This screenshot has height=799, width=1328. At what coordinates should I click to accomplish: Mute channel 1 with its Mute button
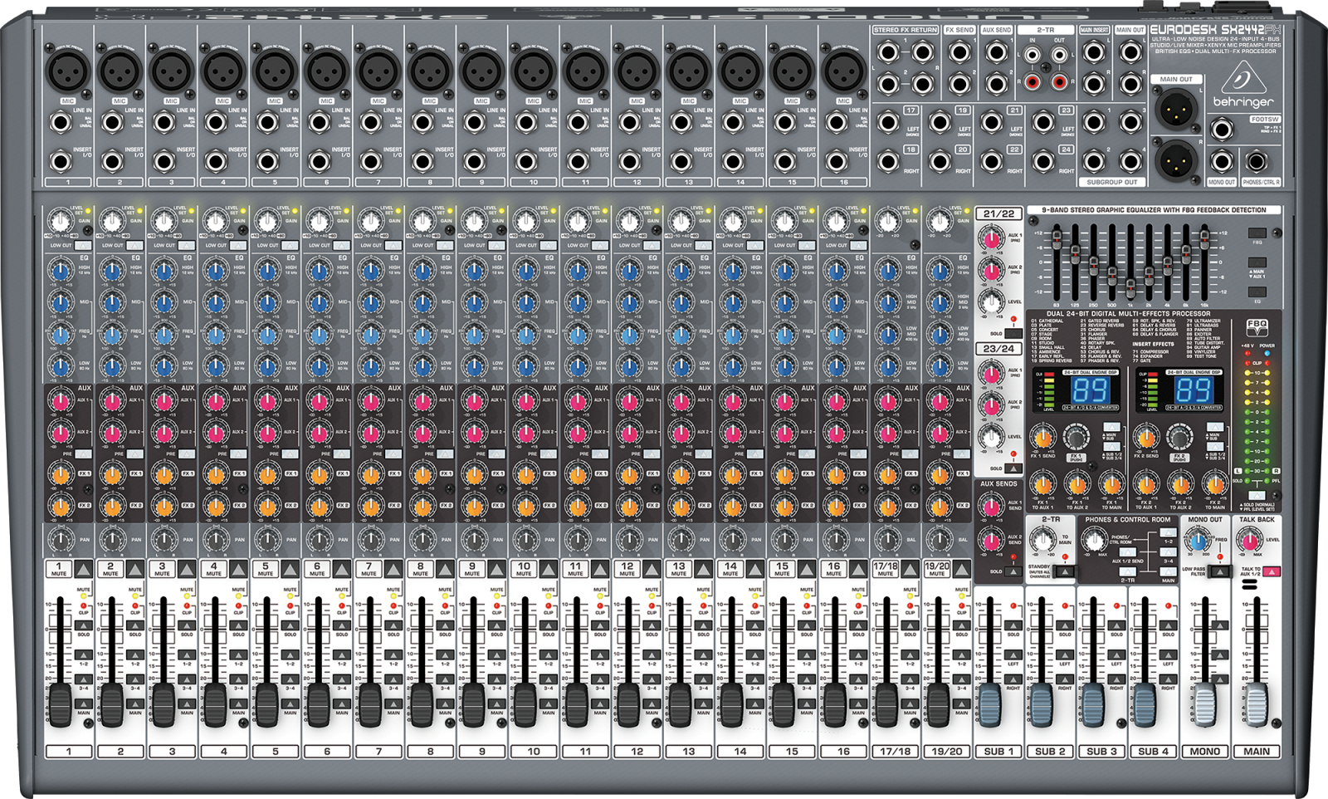click(x=83, y=569)
